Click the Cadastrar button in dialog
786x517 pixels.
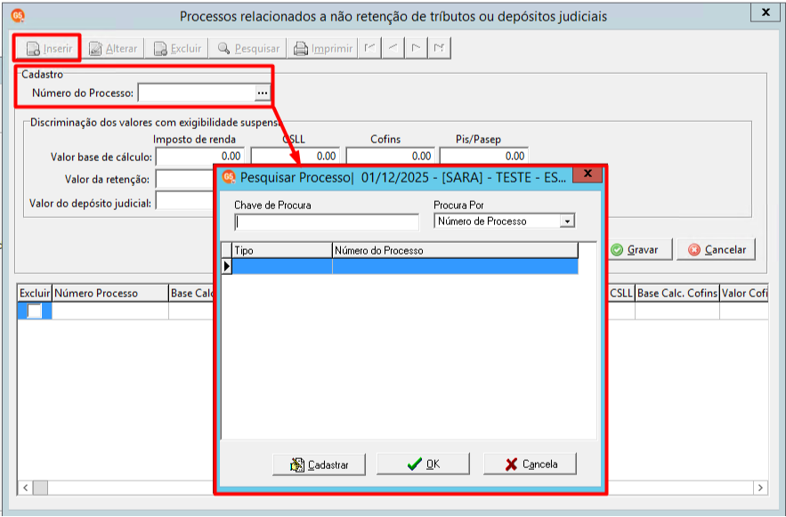coord(319,464)
